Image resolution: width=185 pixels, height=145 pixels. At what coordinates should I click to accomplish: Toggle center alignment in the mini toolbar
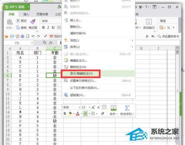pos(85,114)
